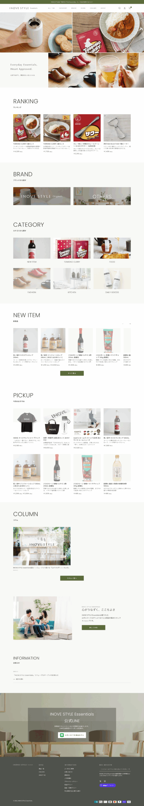Open the search icon in header

click(x=119, y=8)
